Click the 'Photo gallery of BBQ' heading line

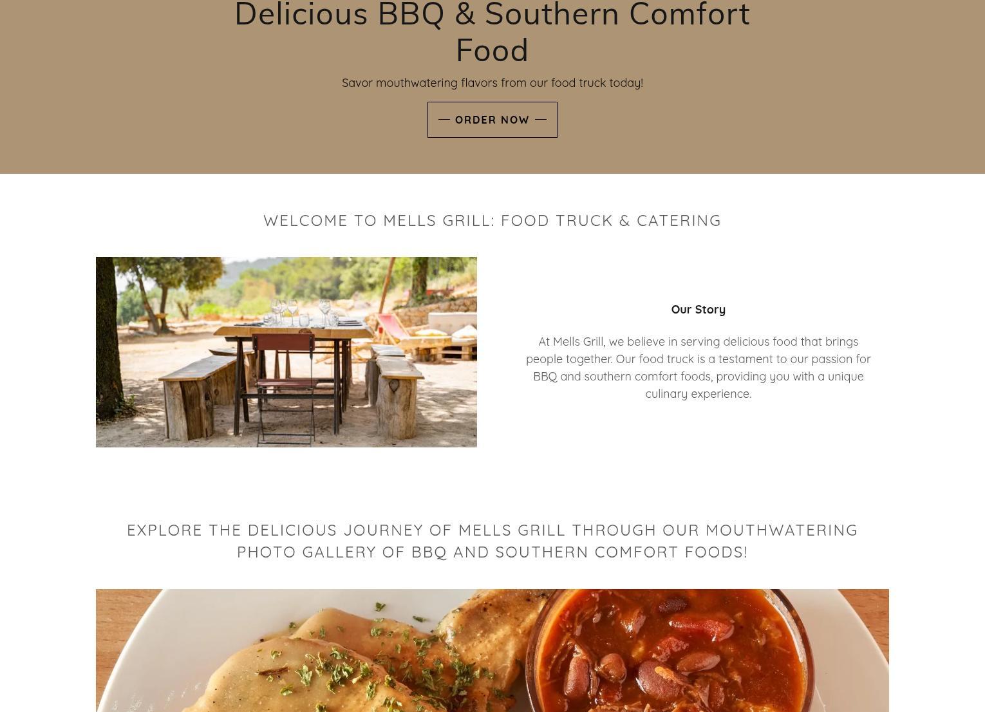[493, 552]
